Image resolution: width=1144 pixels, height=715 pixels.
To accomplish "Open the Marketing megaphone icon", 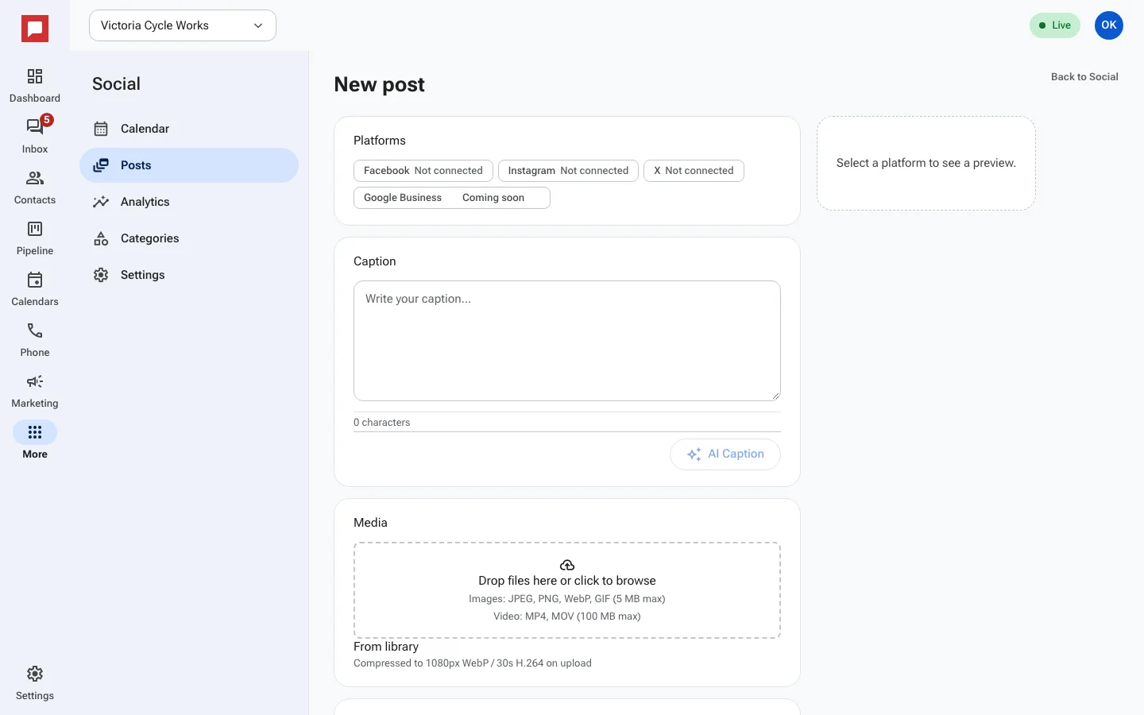I will [35, 381].
